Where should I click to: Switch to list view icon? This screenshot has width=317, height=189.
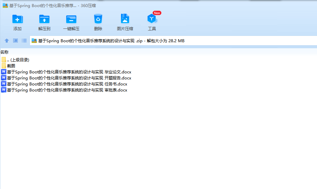point(24,41)
